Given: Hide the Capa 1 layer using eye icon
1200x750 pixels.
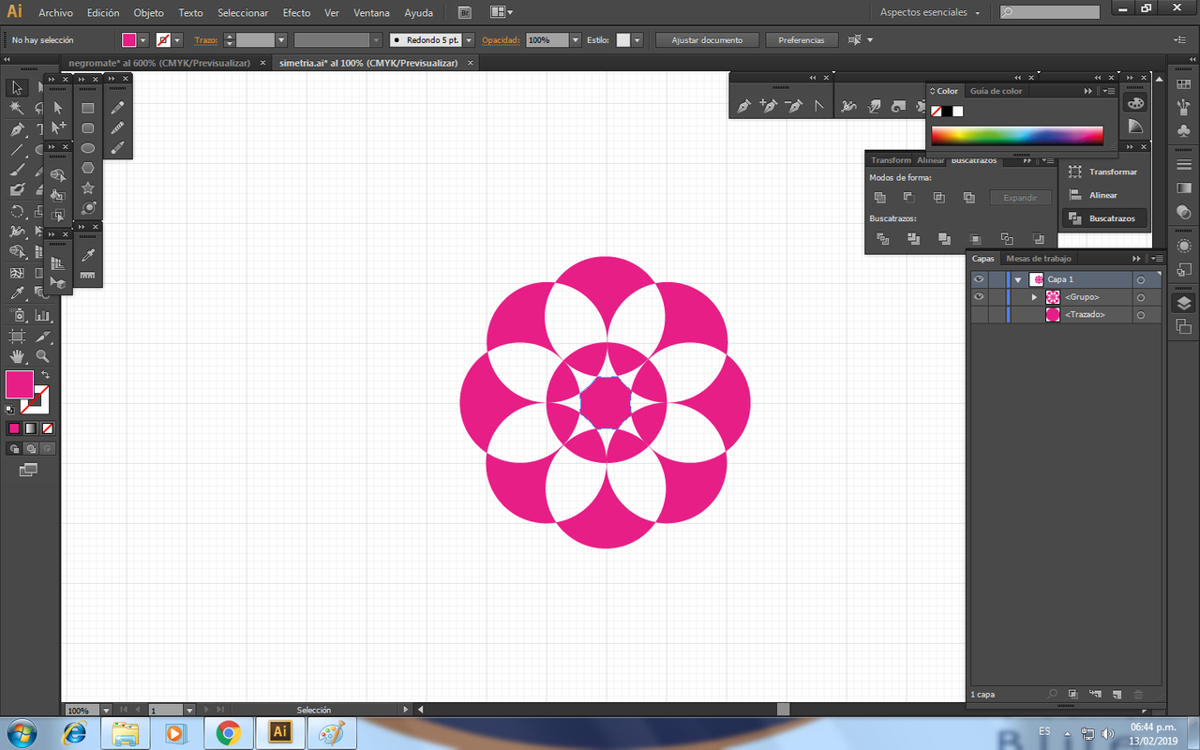Looking at the screenshot, I should tap(979, 279).
